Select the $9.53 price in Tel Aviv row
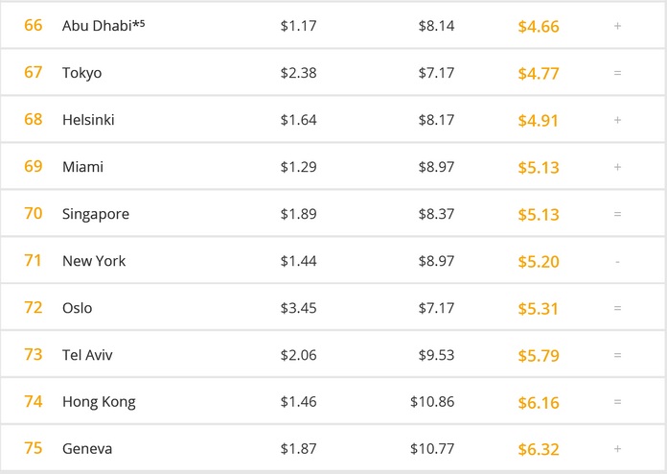Viewport: 667px width, 474px height. coord(436,355)
